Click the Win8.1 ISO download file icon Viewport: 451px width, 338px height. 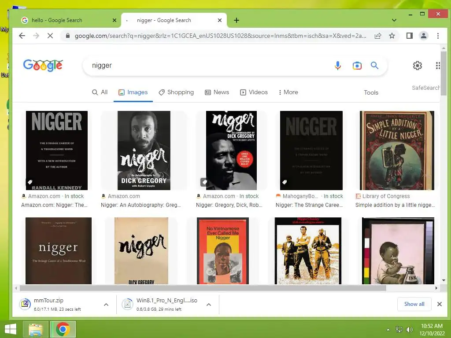click(x=127, y=304)
